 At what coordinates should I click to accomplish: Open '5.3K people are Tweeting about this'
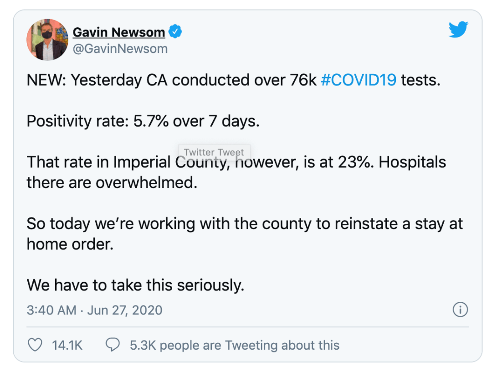235,345
